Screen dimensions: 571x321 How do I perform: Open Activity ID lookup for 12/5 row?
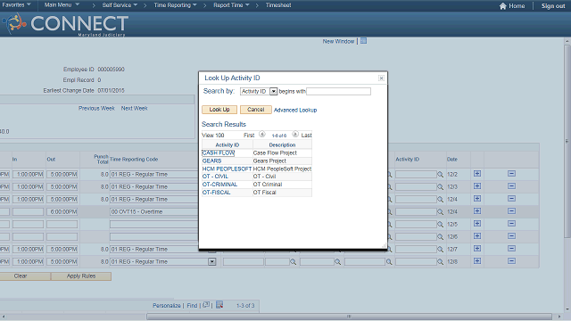coord(440,225)
